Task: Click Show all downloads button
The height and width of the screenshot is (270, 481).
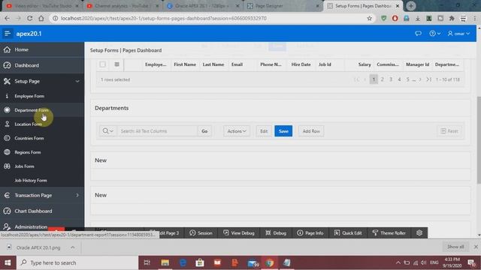Action: (455, 247)
